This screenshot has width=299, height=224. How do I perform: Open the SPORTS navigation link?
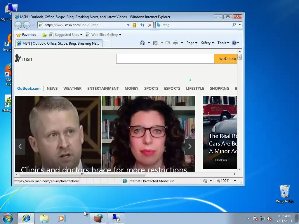tap(151, 88)
